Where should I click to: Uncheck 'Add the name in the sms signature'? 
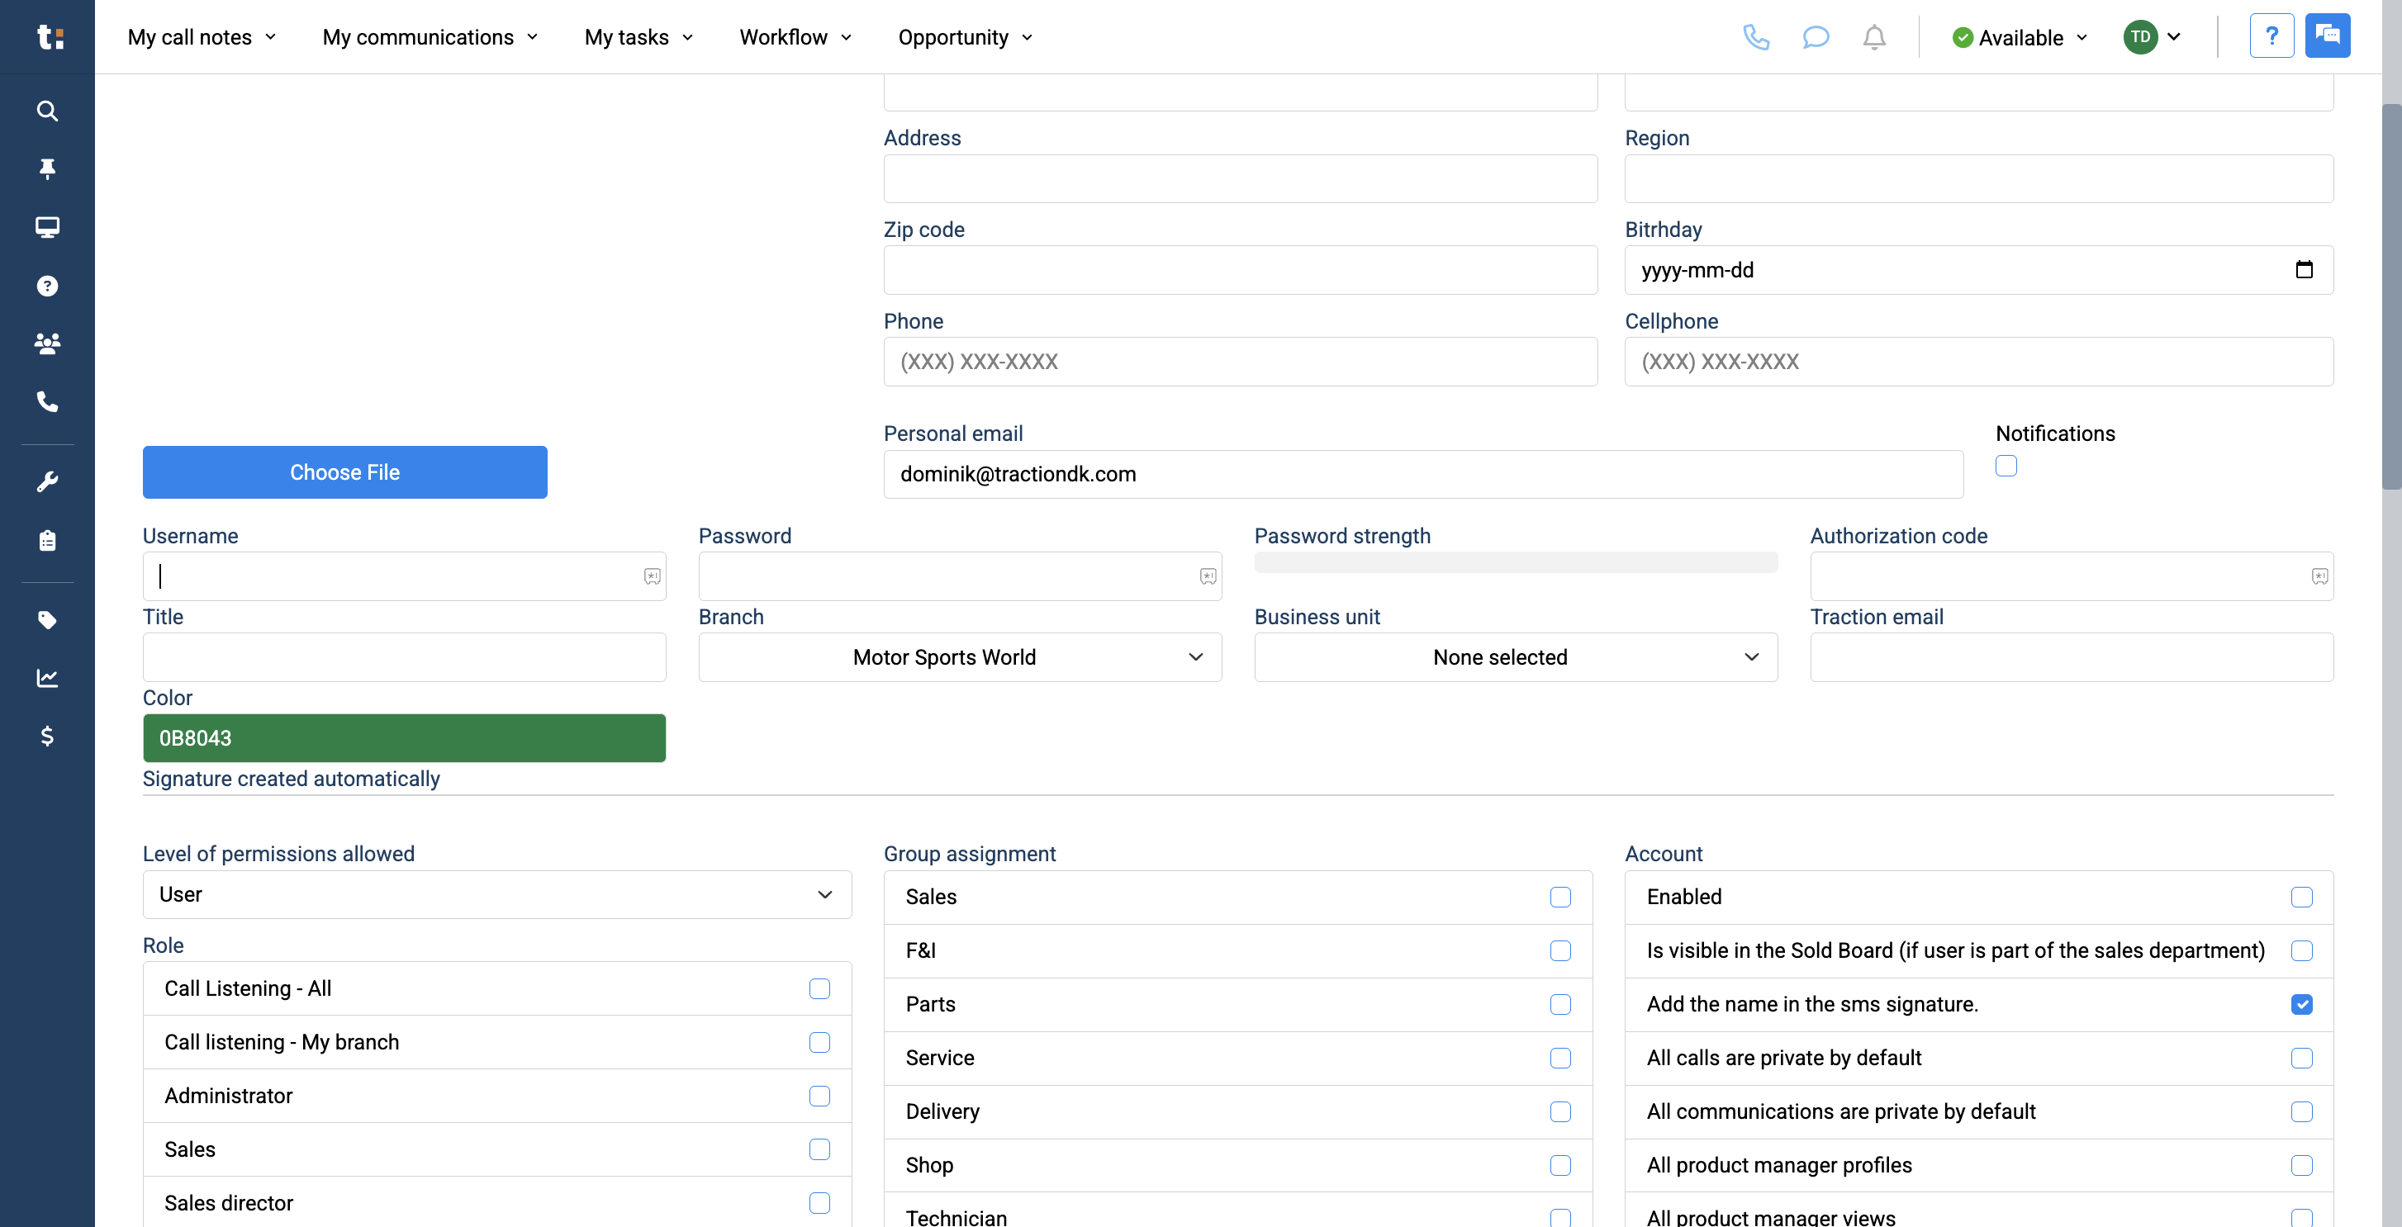tap(2302, 1004)
